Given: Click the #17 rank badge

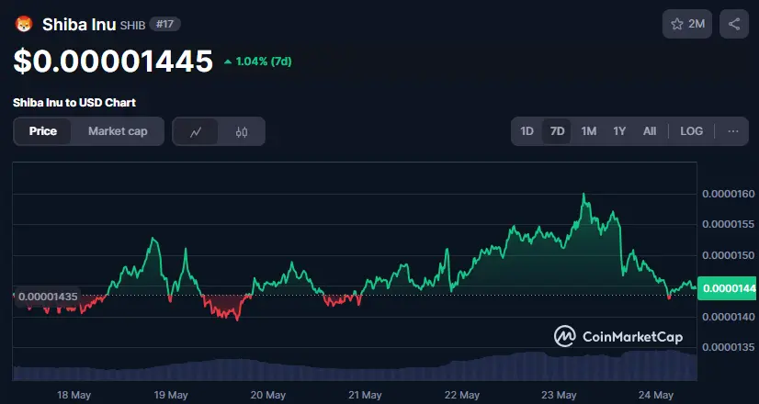Looking at the screenshot, I should (x=164, y=24).
